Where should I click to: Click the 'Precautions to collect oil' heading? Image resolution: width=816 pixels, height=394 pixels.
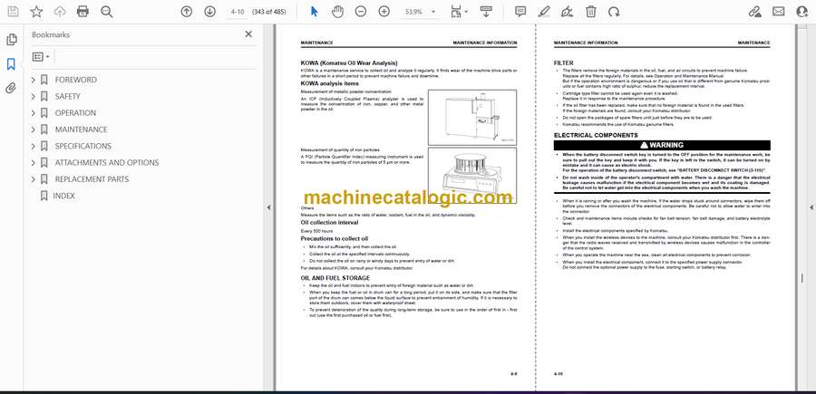coord(334,238)
